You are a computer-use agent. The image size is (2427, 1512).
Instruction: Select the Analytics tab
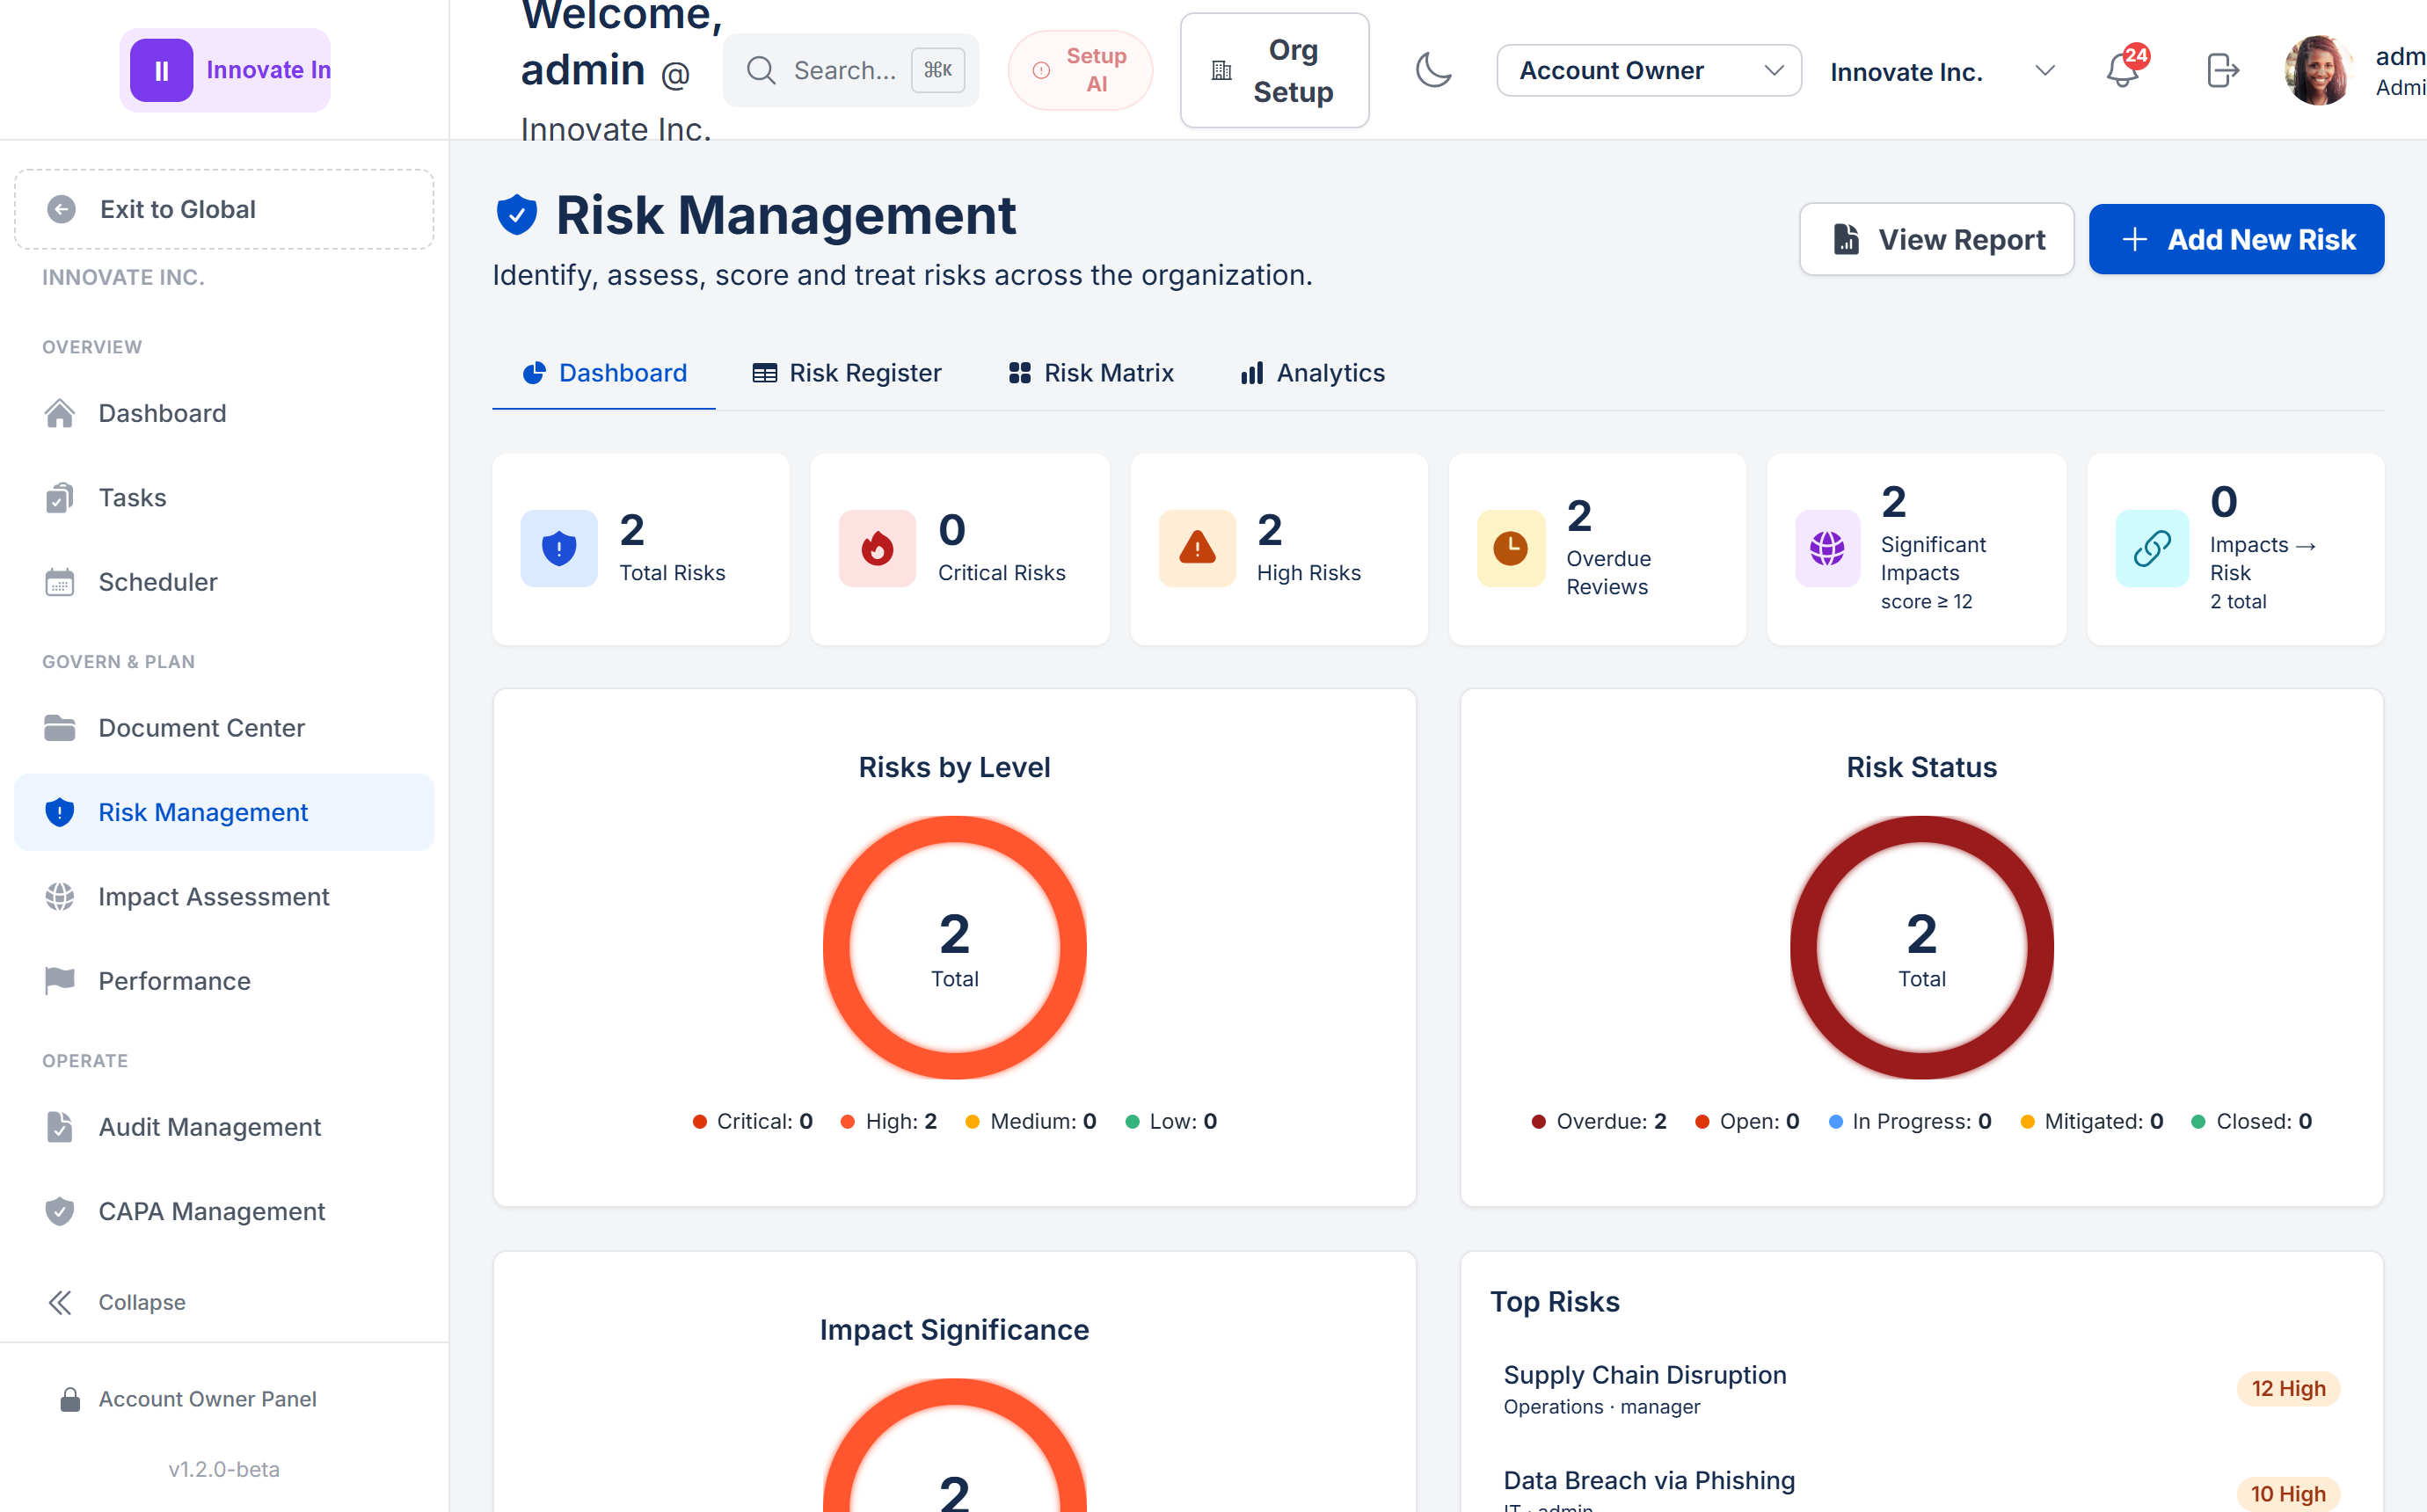1312,373
